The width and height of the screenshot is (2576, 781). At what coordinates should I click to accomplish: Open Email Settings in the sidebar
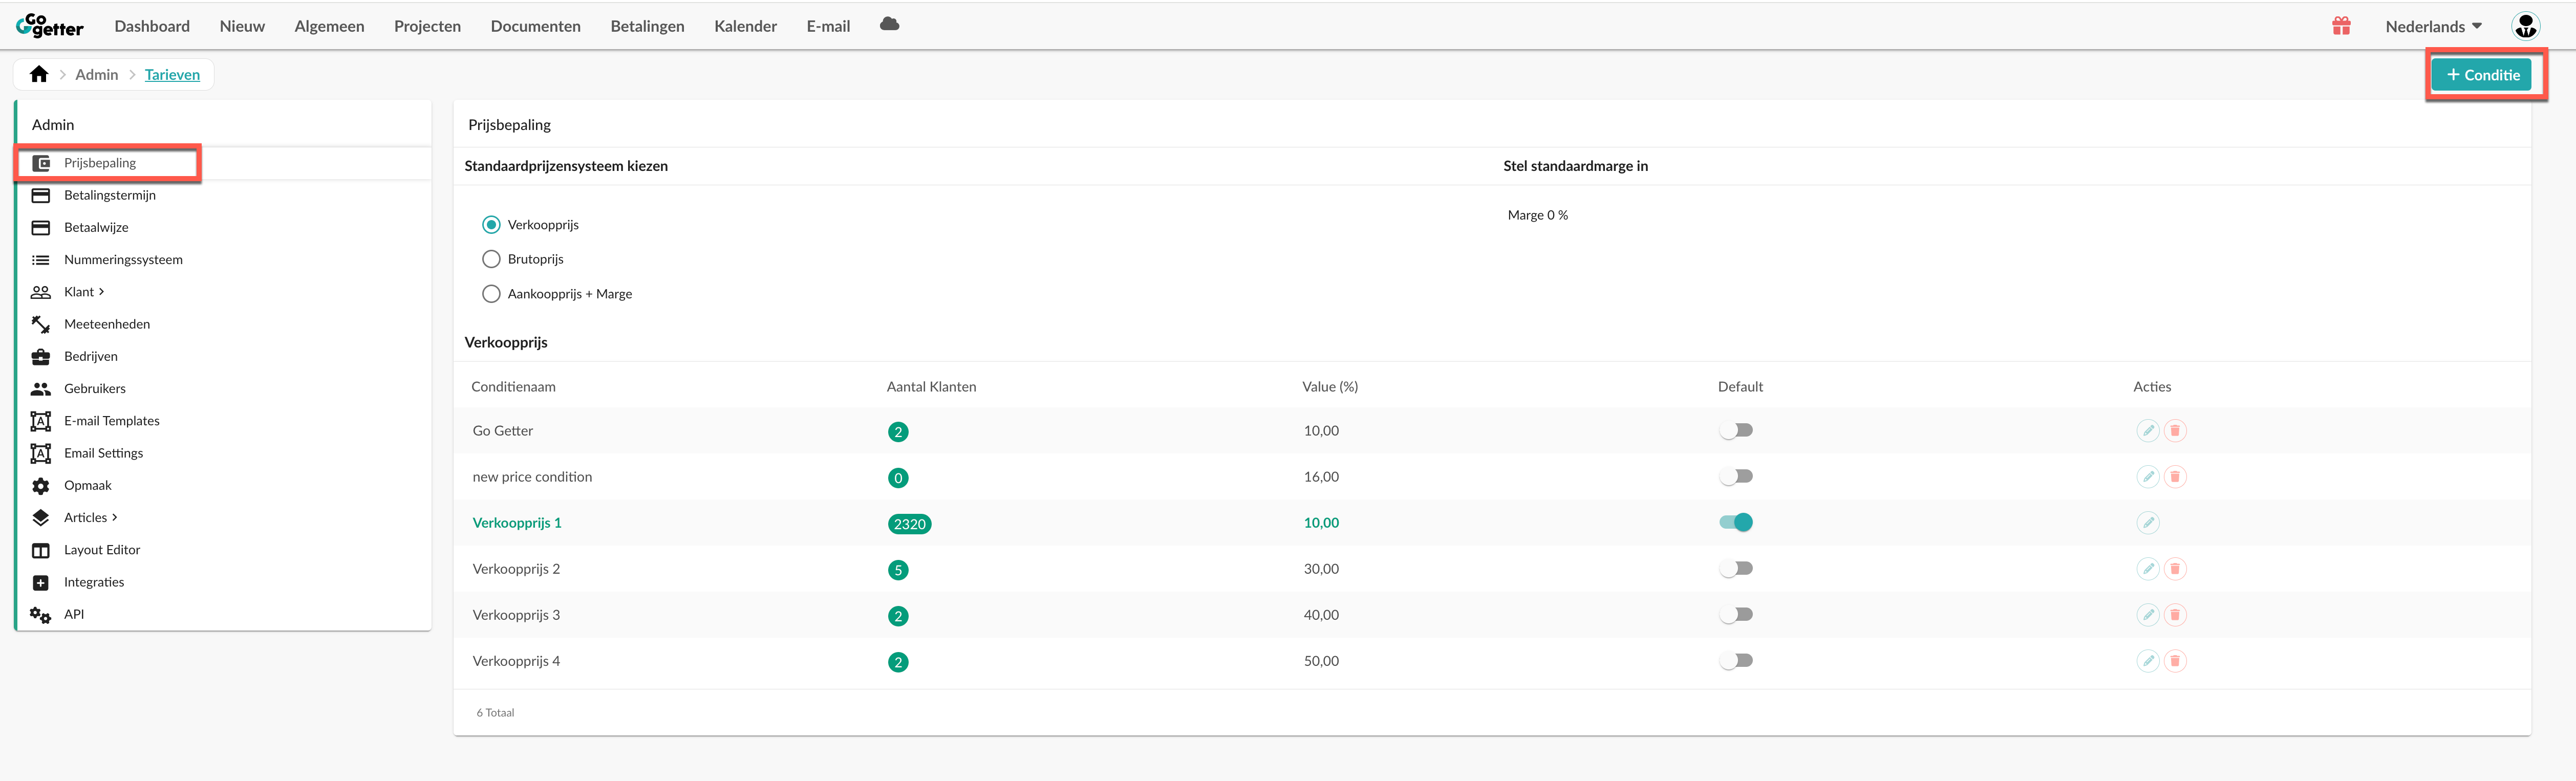click(x=103, y=454)
